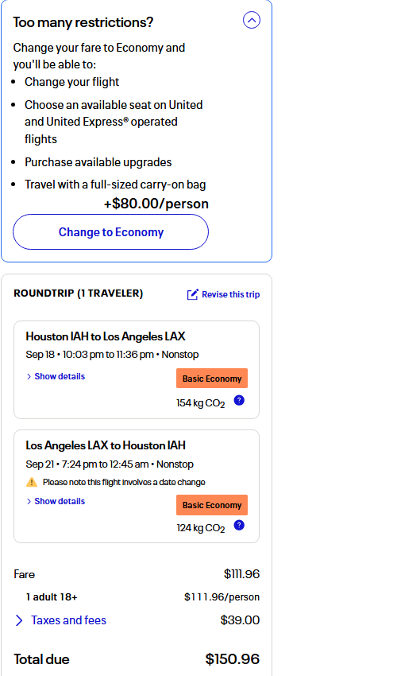Click the +$80.00/person upgrade price text
397x676 pixels.
pyautogui.click(x=156, y=204)
